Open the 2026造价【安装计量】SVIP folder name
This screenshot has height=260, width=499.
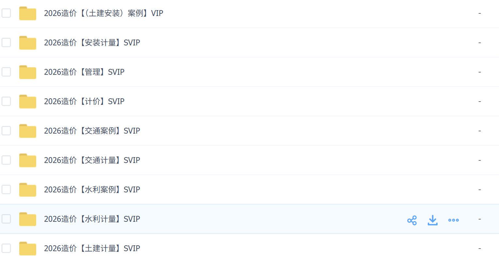click(x=92, y=42)
